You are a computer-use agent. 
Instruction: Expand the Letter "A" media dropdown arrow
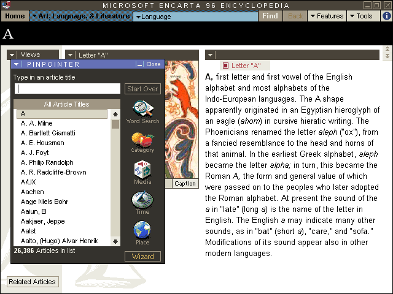click(70, 55)
